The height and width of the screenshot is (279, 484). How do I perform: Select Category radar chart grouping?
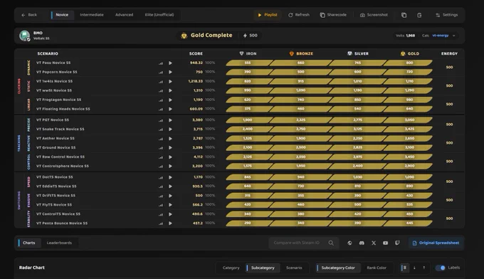click(x=231, y=268)
